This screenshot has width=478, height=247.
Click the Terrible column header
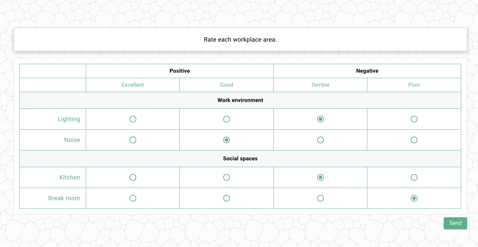[x=320, y=85]
